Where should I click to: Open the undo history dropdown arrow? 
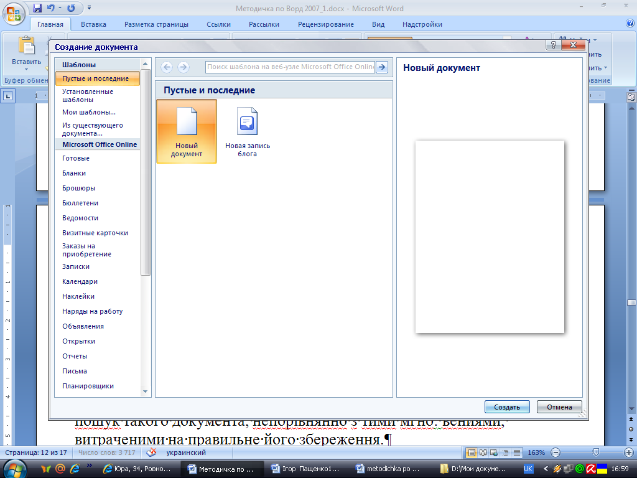60,8
